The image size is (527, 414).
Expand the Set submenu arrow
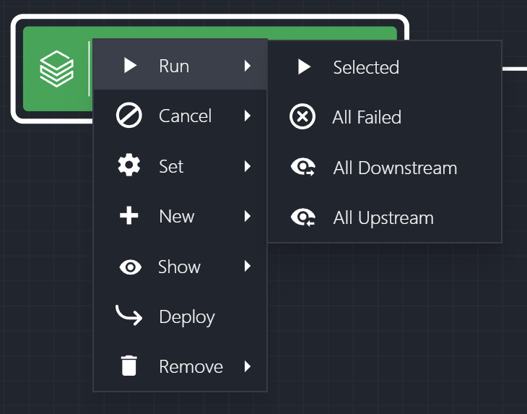click(x=248, y=166)
